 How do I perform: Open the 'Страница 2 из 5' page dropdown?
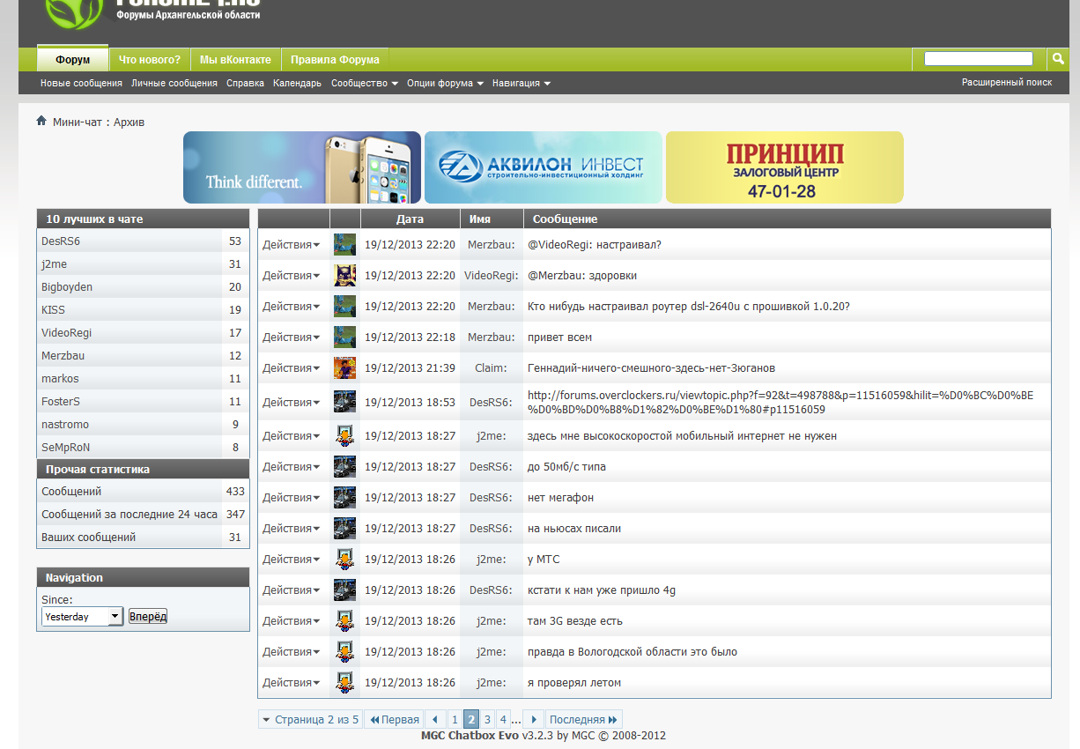[x=310, y=720]
